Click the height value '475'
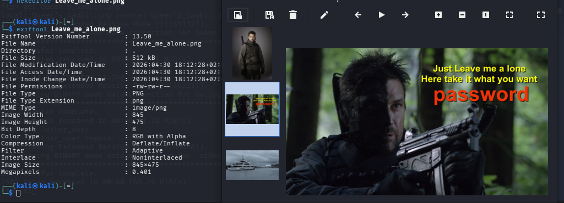This screenshot has width=564, height=203. [x=138, y=122]
